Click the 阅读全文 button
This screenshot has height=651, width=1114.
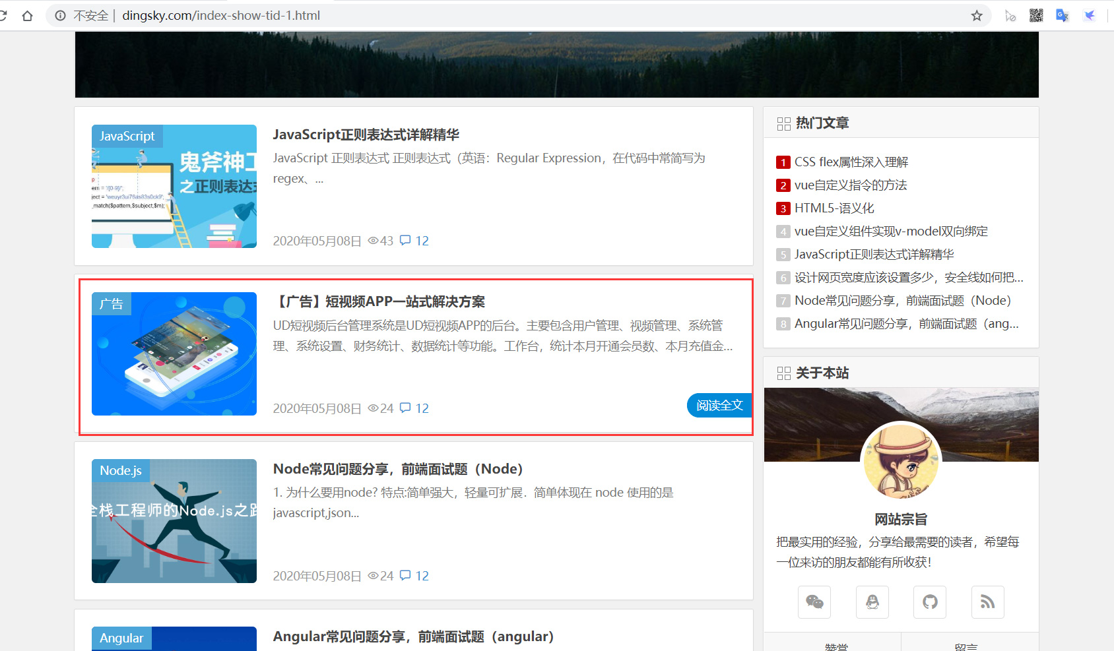[719, 406]
